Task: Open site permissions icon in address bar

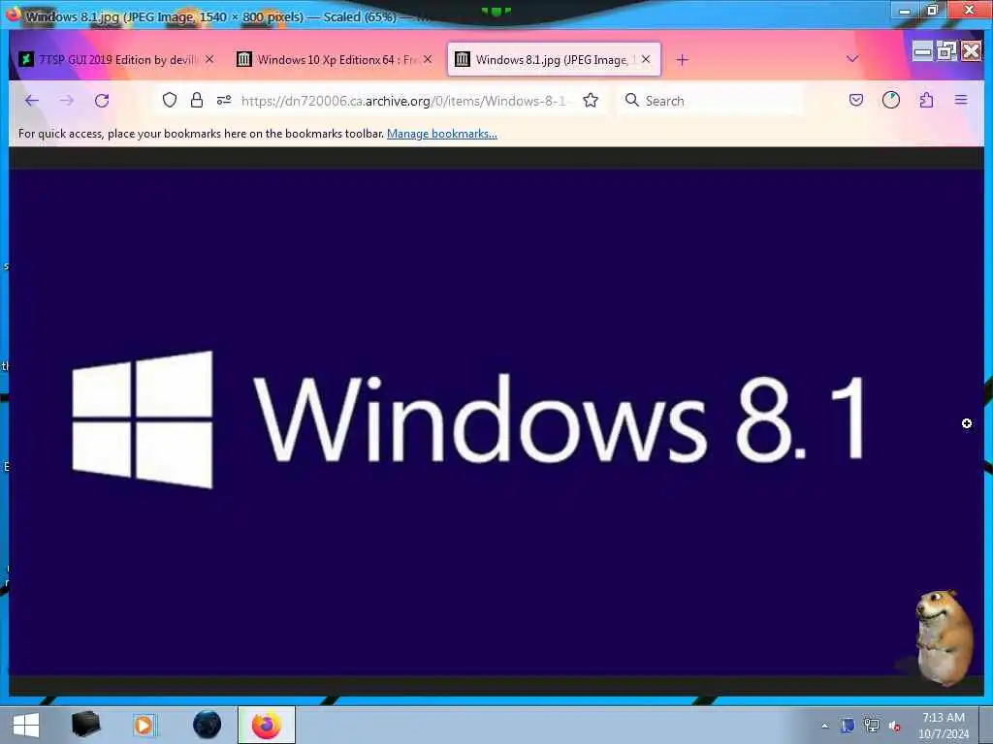Action: [x=224, y=100]
